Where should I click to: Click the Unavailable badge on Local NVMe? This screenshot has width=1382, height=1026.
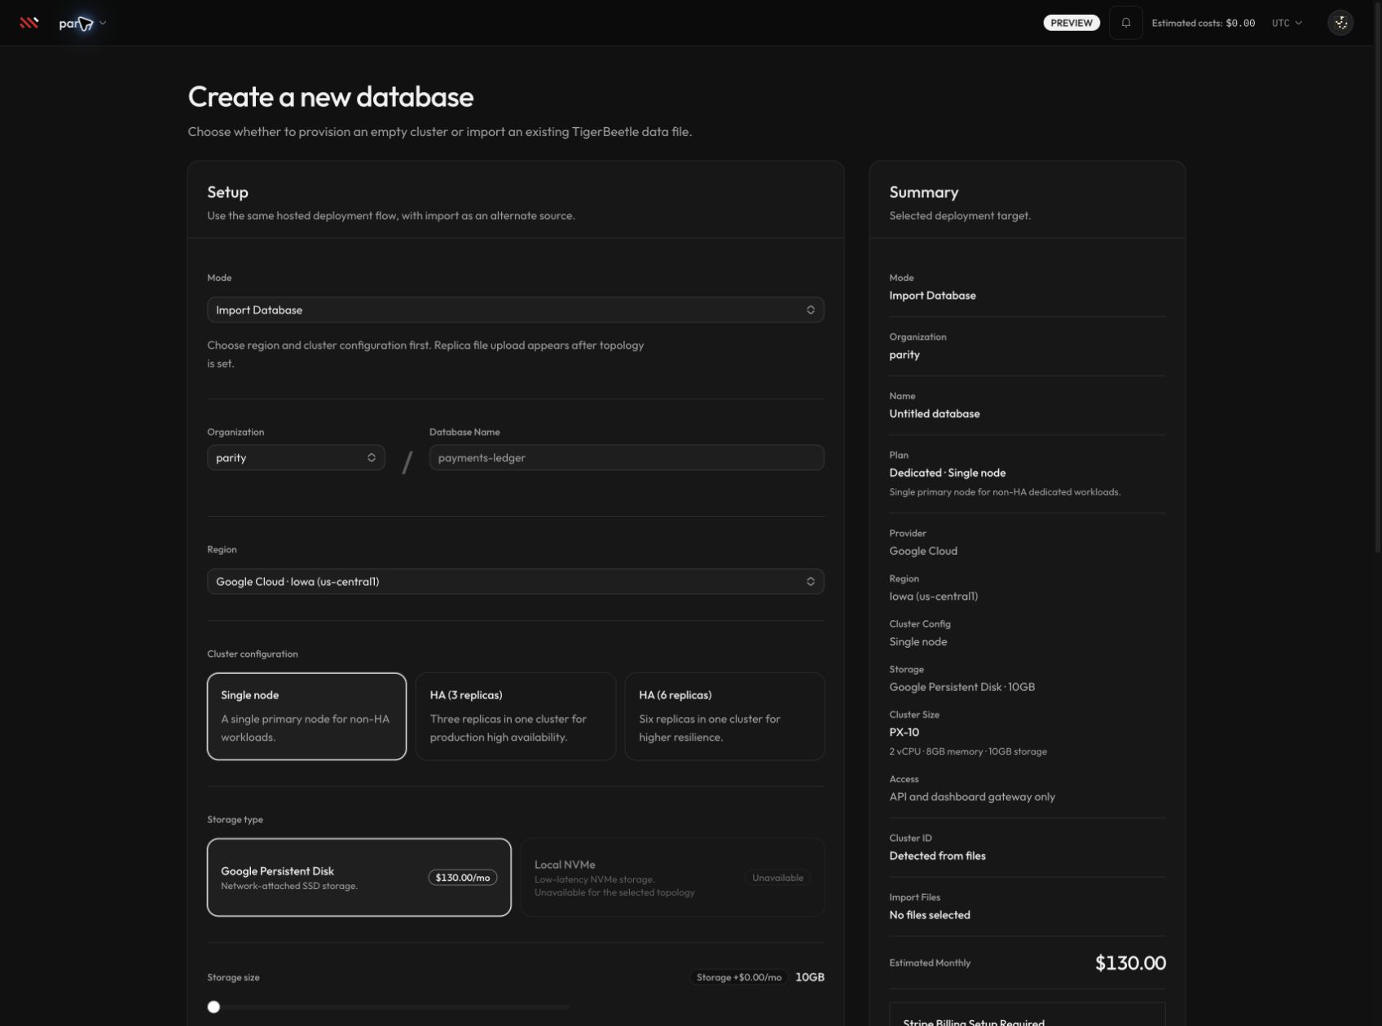pos(777,878)
